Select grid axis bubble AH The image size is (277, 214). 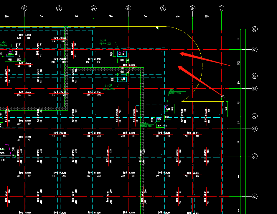(x=255, y=129)
